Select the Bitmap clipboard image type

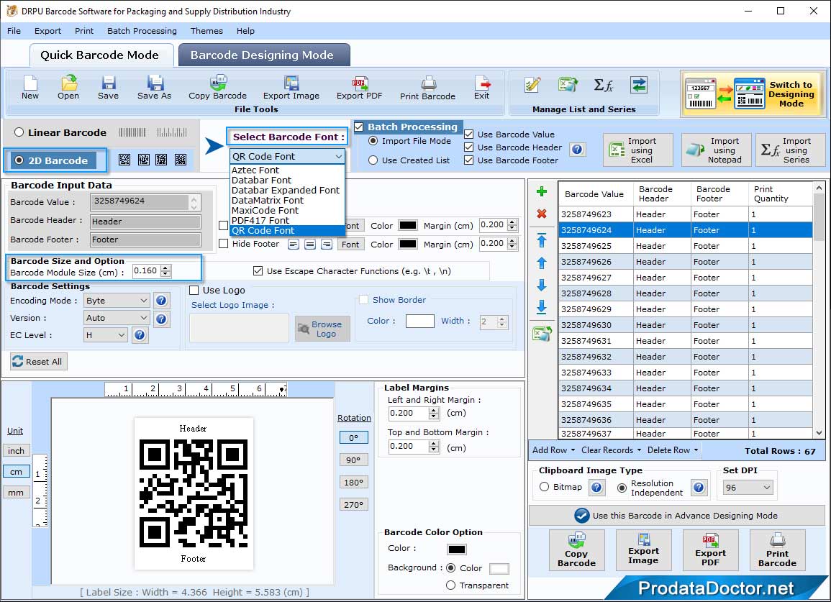pyautogui.click(x=544, y=486)
